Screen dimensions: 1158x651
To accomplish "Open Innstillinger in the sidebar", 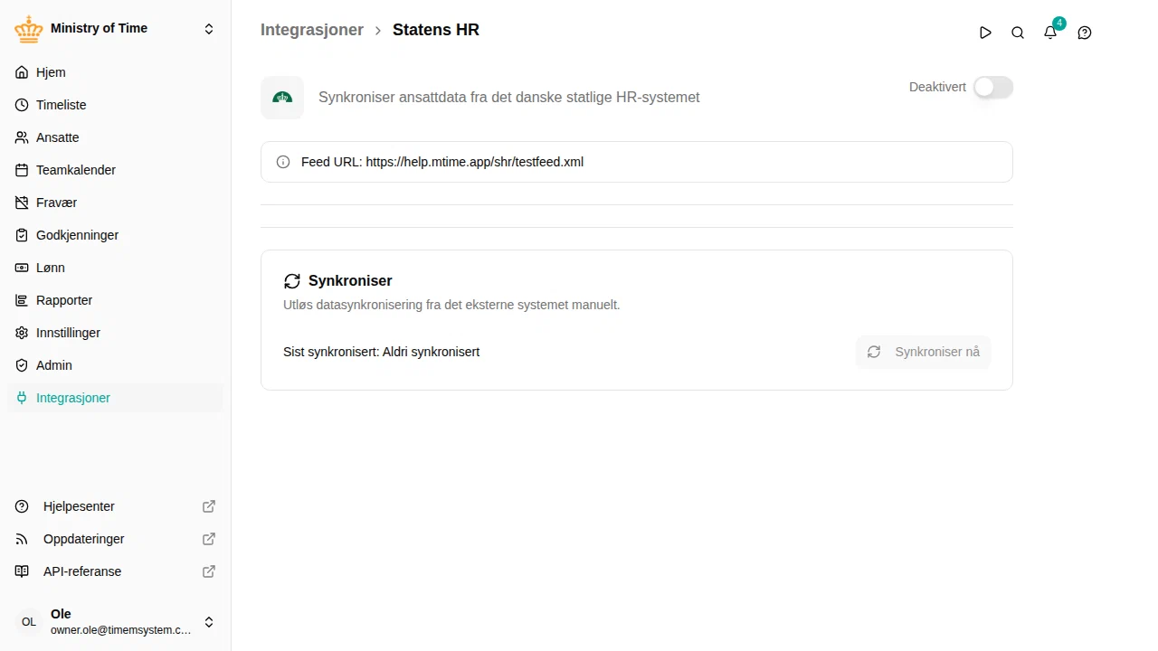I will [115, 333].
